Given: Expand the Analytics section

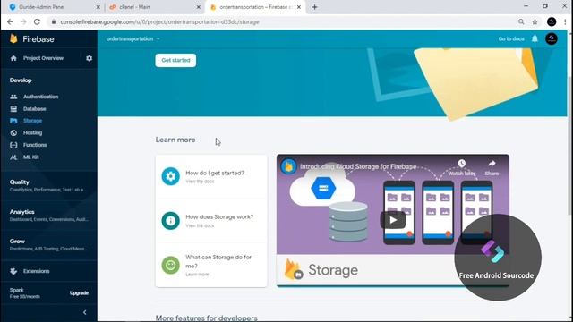Looking at the screenshot, I should [49, 216].
